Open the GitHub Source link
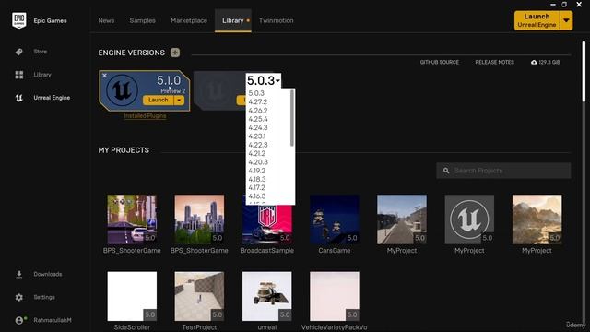The image size is (590, 332). [439, 62]
